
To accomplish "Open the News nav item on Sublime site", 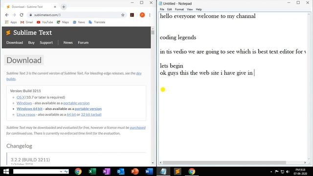I will pyautogui.click(x=68, y=43).
